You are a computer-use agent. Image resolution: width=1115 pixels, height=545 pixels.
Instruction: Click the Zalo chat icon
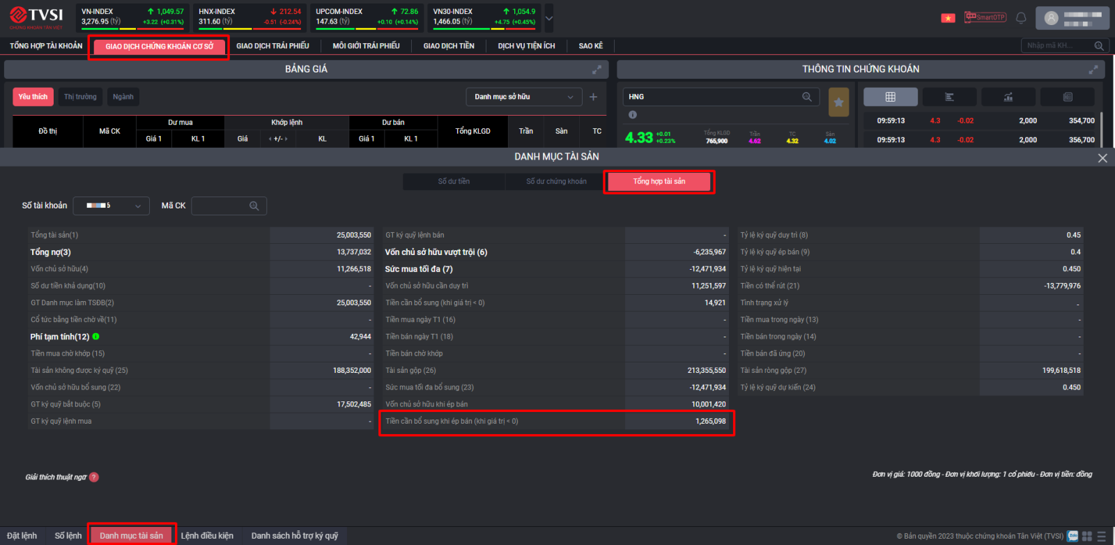point(1072,536)
